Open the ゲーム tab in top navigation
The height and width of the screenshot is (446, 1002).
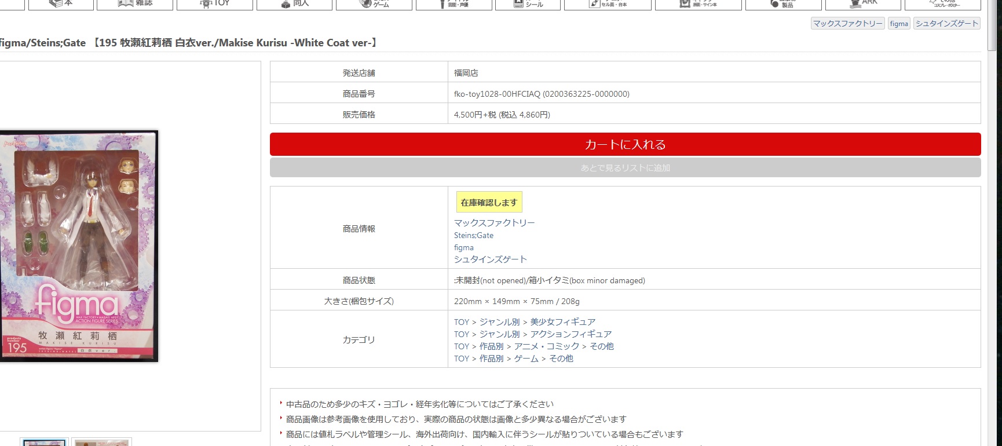[374, 5]
